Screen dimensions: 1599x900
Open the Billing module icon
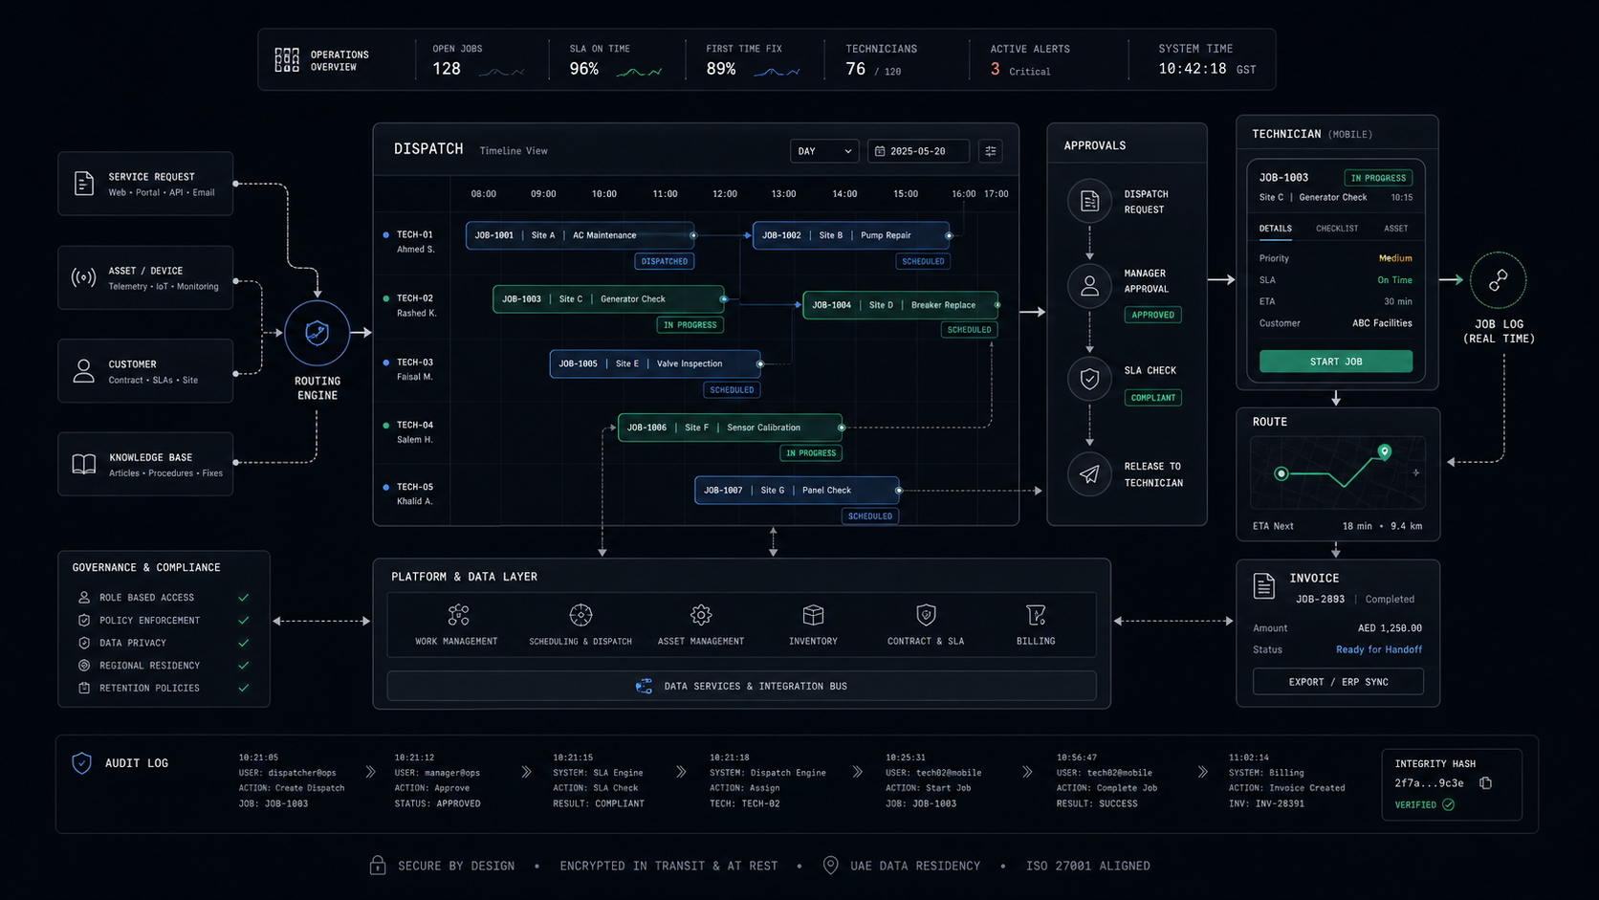click(1036, 614)
